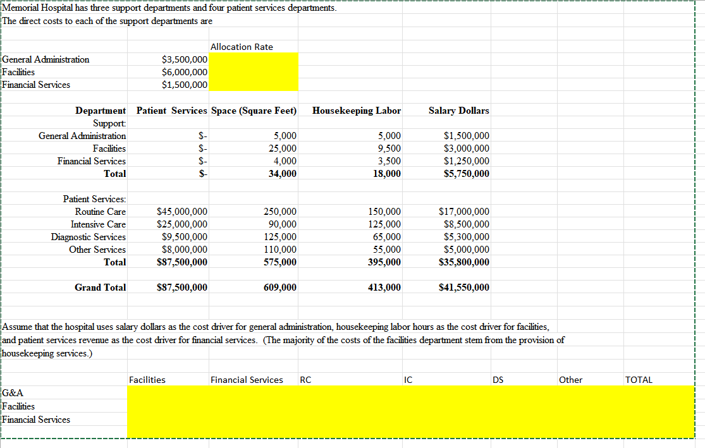Click the 'Salary Dollars' column header
Screen dimensions: 705x448
(x=458, y=111)
